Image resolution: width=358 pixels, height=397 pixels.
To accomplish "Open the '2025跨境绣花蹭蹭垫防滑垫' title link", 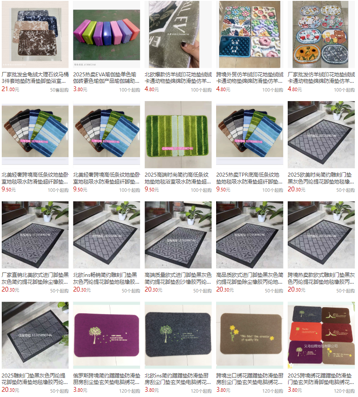I will (321, 379).
